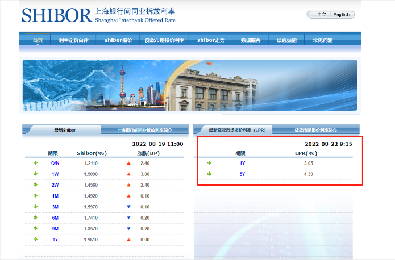Click the SHIBOR logo in the header
The image size is (395, 260).
click(98, 15)
